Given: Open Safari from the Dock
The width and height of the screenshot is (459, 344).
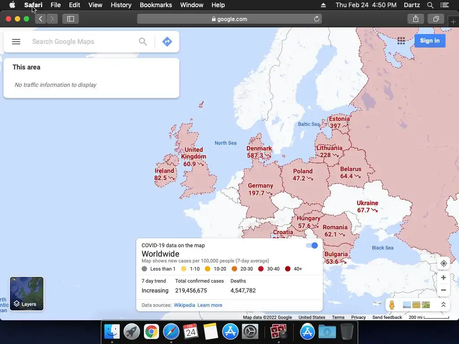Looking at the screenshot, I should 171,331.
